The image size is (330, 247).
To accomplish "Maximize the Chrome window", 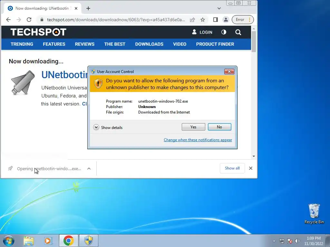I will pyautogui.click(x=238, y=3).
